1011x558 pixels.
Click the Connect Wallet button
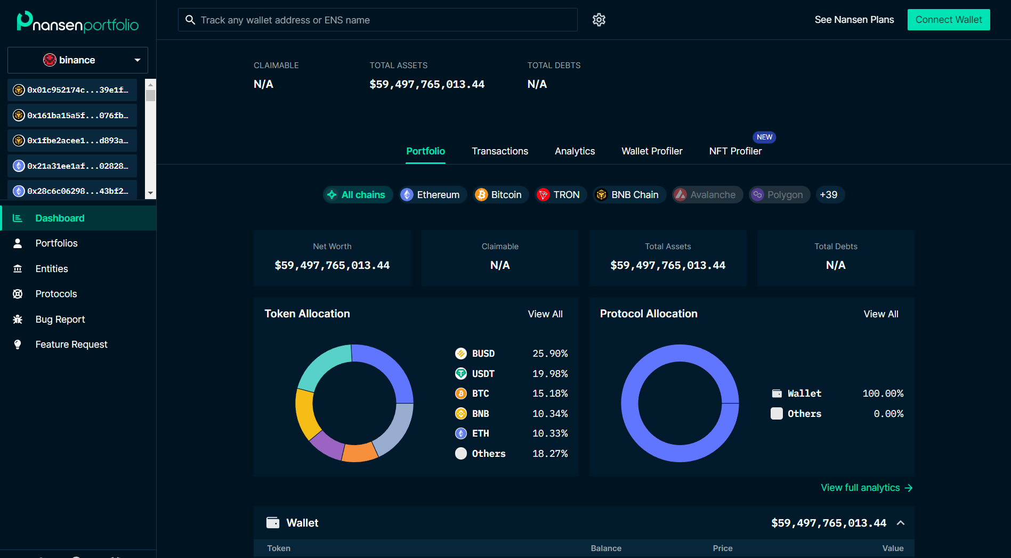pyautogui.click(x=949, y=20)
